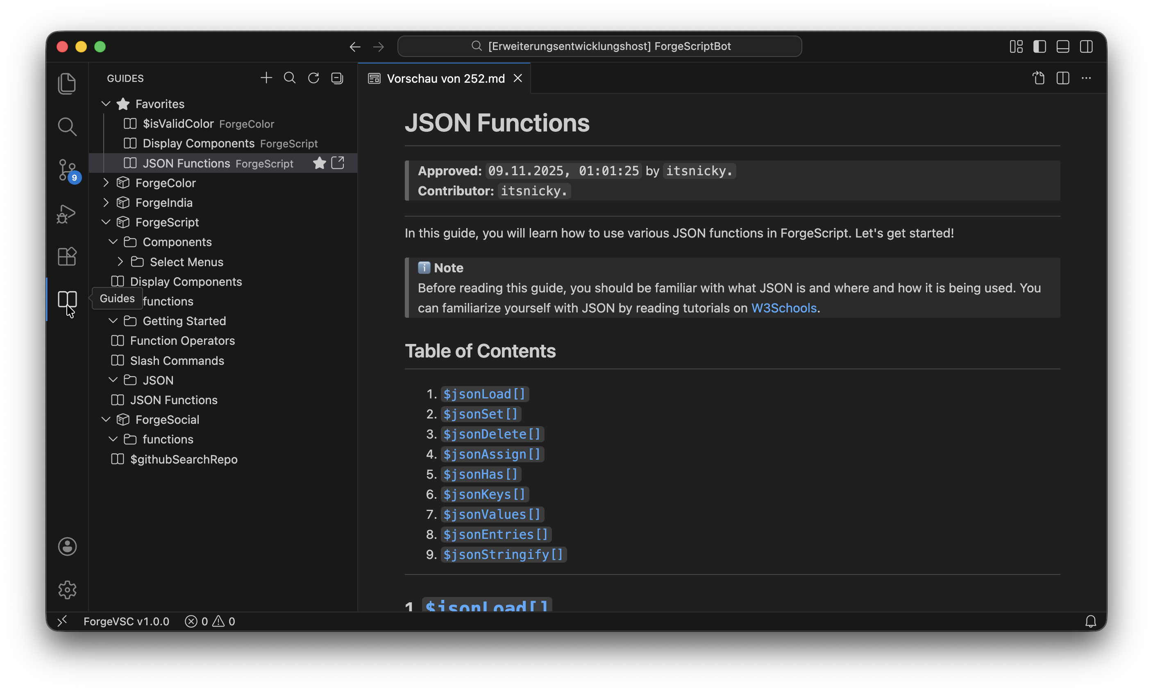The height and width of the screenshot is (692, 1153).
Task: Click open-external icon on JSON Functions favorite
Action: tap(338, 163)
